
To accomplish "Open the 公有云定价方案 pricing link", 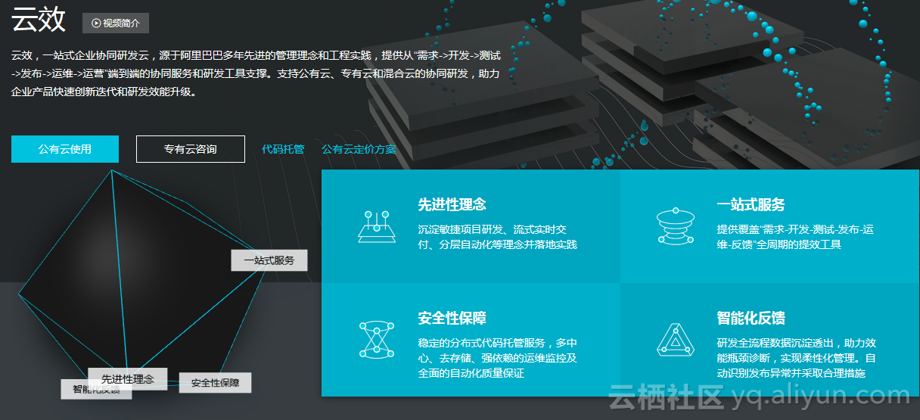I will pos(359,149).
